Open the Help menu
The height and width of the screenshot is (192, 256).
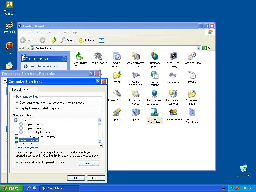pyautogui.click(x=74, y=32)
